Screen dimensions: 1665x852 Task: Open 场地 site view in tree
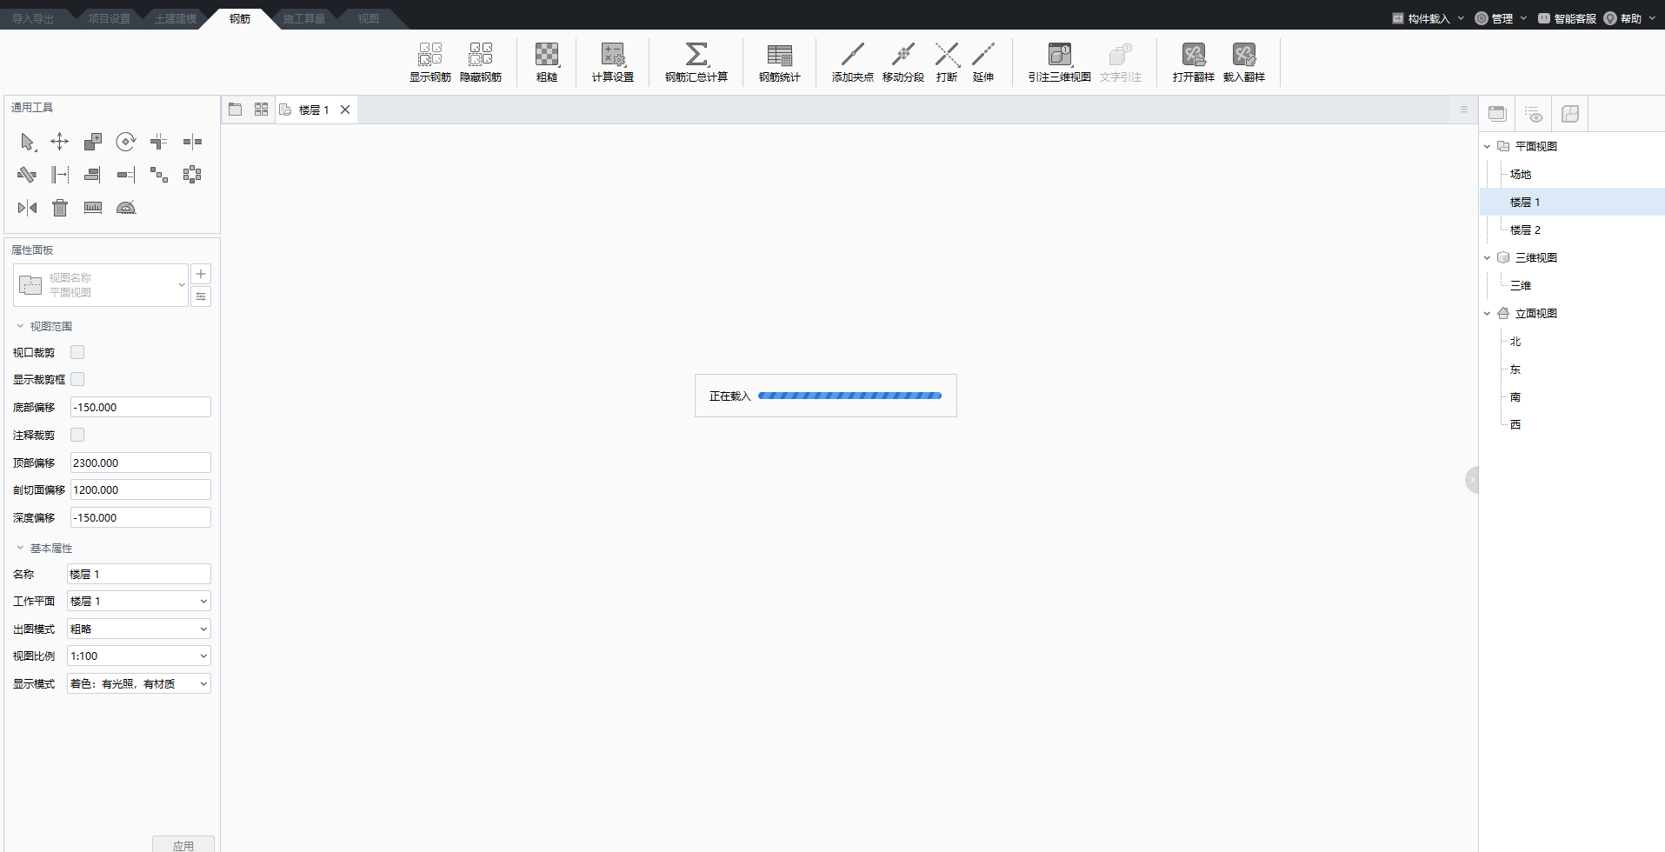point(1521,174)
